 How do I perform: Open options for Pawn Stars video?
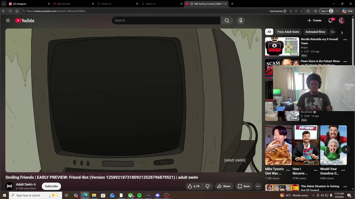345,61
